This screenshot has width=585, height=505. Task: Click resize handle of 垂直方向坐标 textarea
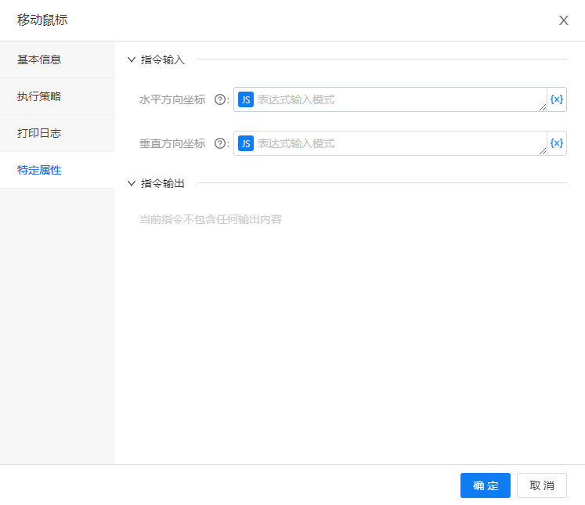(x=543, y=151)
